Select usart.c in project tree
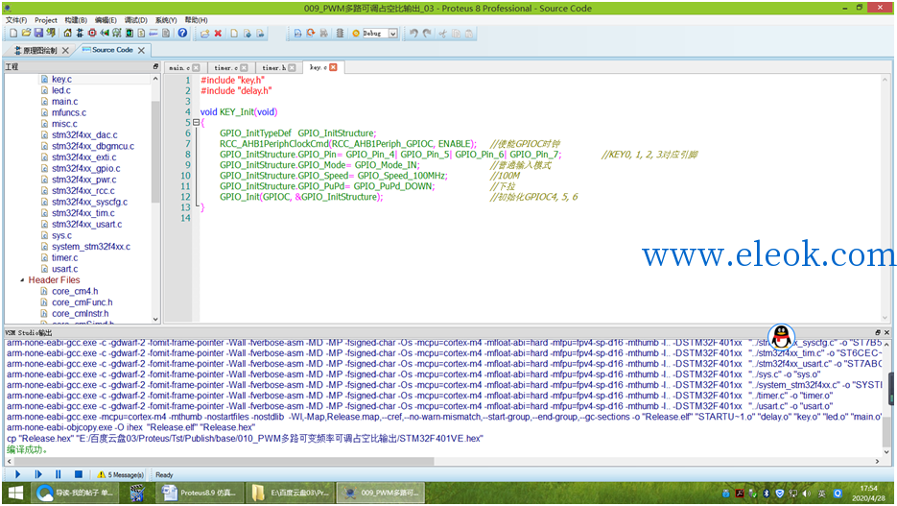The image size is (897, 506). 64,269
